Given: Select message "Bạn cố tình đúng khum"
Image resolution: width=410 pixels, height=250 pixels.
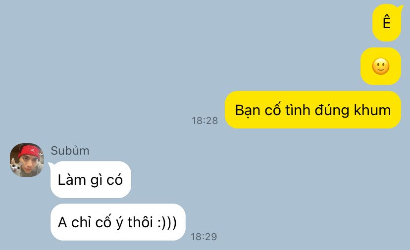Looking at the screenshot, I should pyautogui.click(x=313, y=110).
